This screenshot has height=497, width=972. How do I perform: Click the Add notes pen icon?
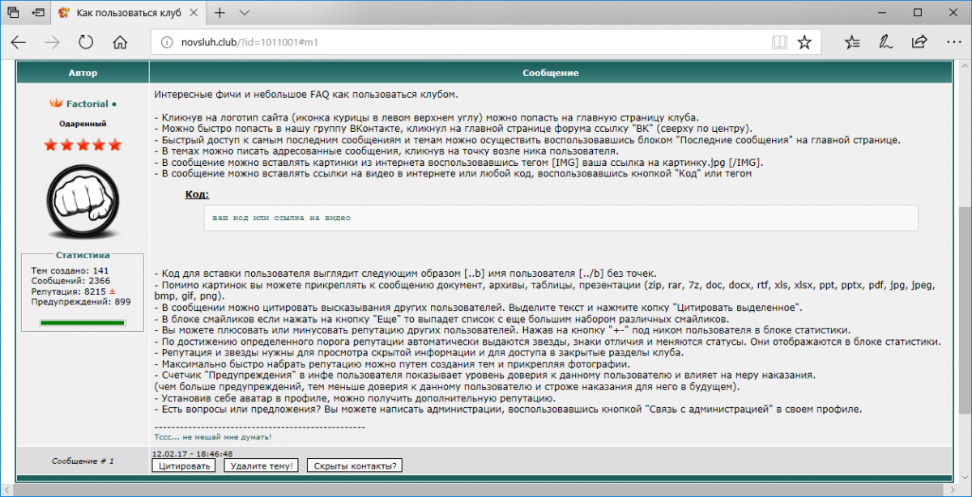click(886, 42)
